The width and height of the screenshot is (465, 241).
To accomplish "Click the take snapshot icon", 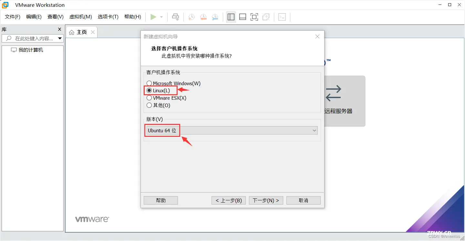I will click(191, 17).
